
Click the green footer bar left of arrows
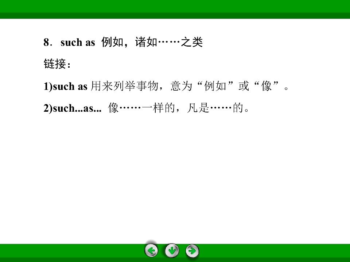[73, 251]
